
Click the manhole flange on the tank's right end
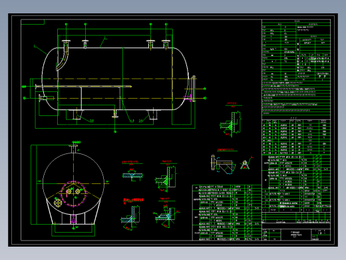click(194, 89)
